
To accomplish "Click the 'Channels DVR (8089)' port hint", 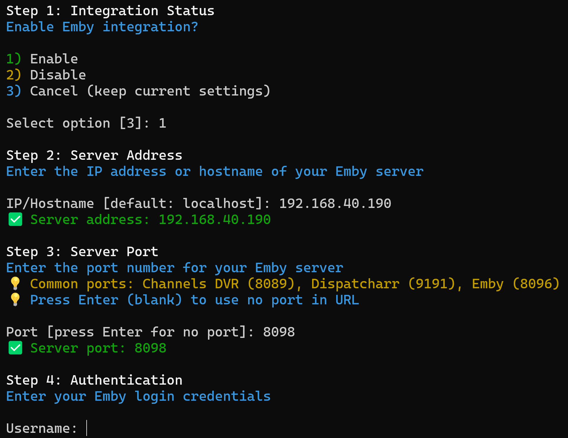I will tap(218, 284).
